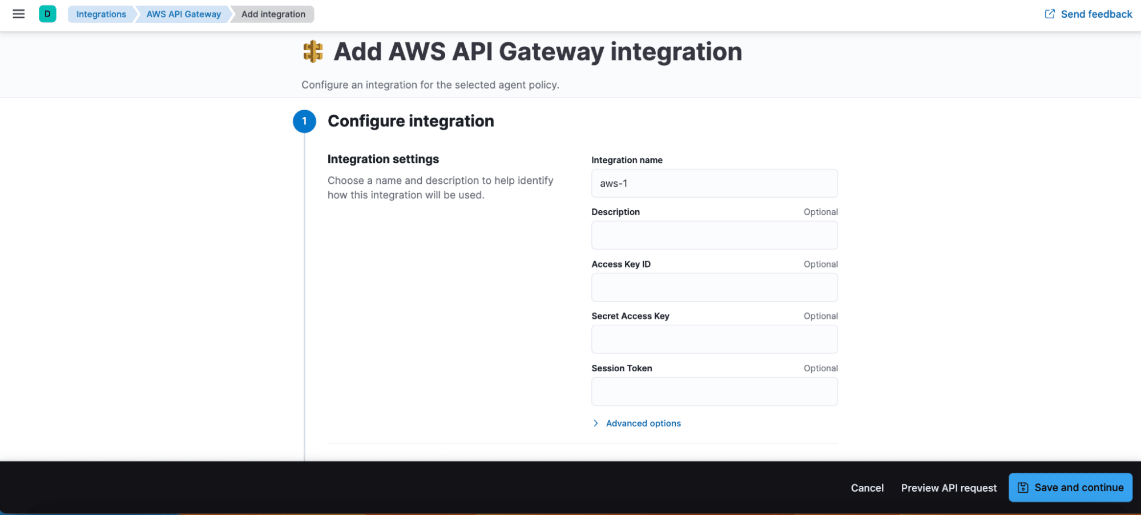This screenshot has width=1141, height=515.
Task: Click the AWS API Gateway logo icon
Action: (313, 51)
